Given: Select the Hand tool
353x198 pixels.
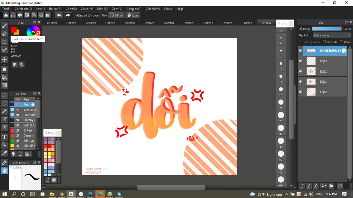Looking at the screenshot, I should pyautogui.click(x=4, y=170).
